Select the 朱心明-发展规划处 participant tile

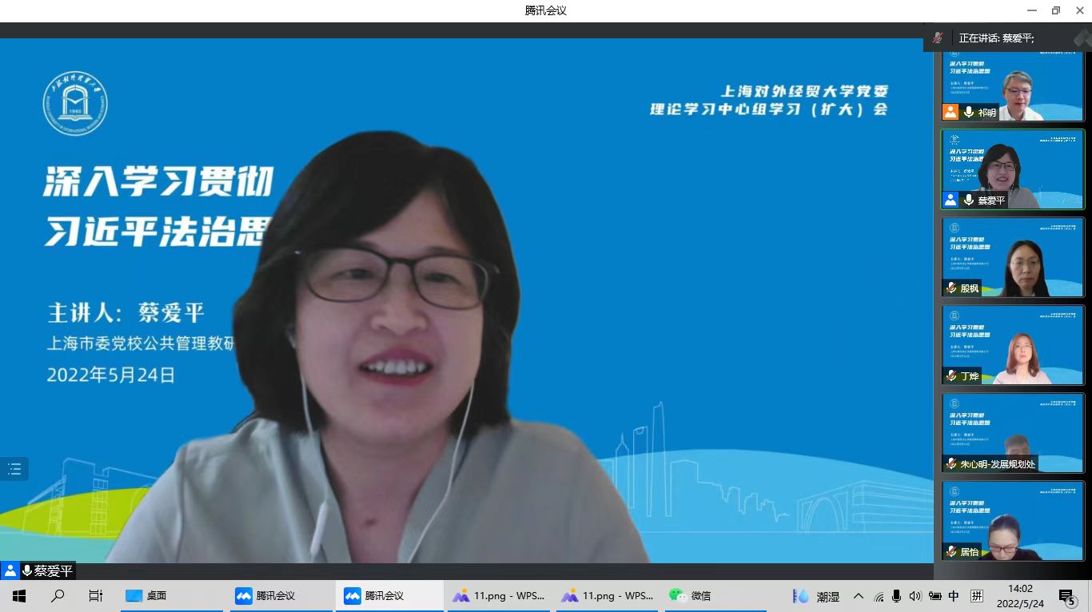pos(1012,433)
